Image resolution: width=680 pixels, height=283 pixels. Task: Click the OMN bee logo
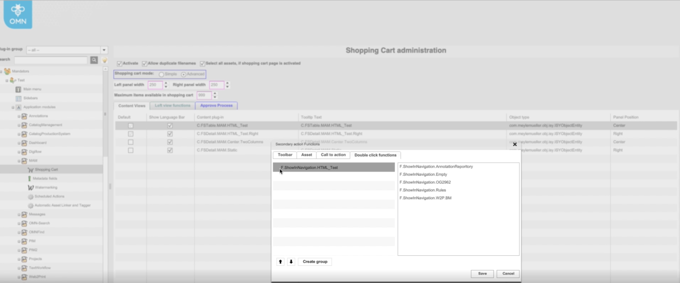coord(18,15)
